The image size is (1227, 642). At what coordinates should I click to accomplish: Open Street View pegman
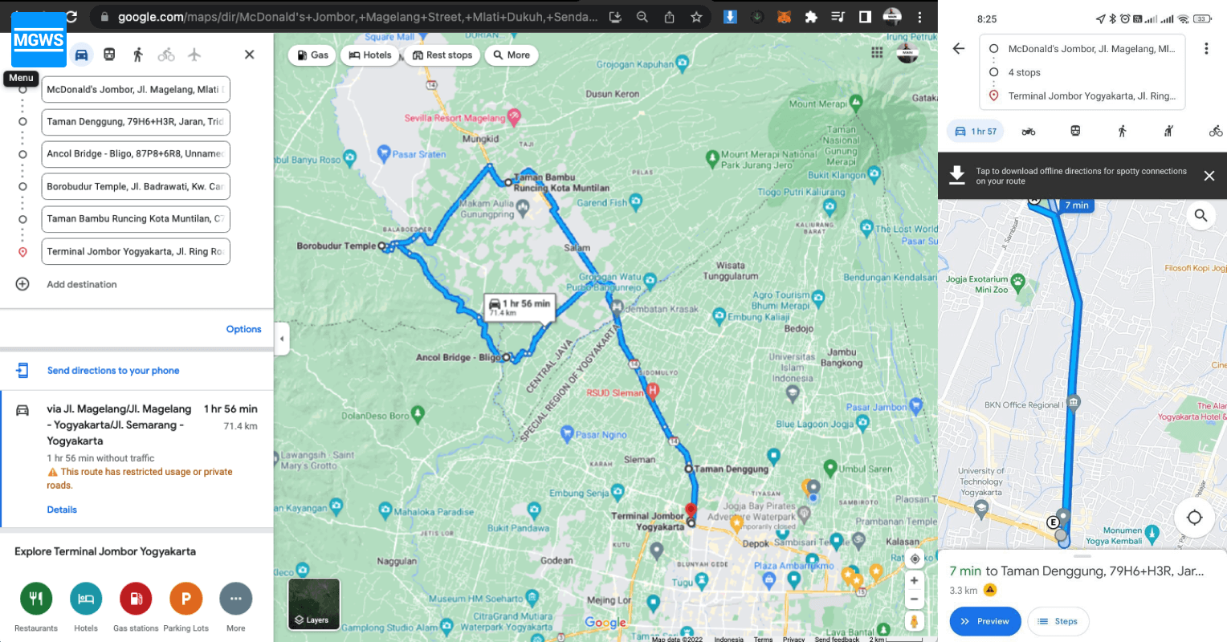pyautogui.click(x=915, y=621)
